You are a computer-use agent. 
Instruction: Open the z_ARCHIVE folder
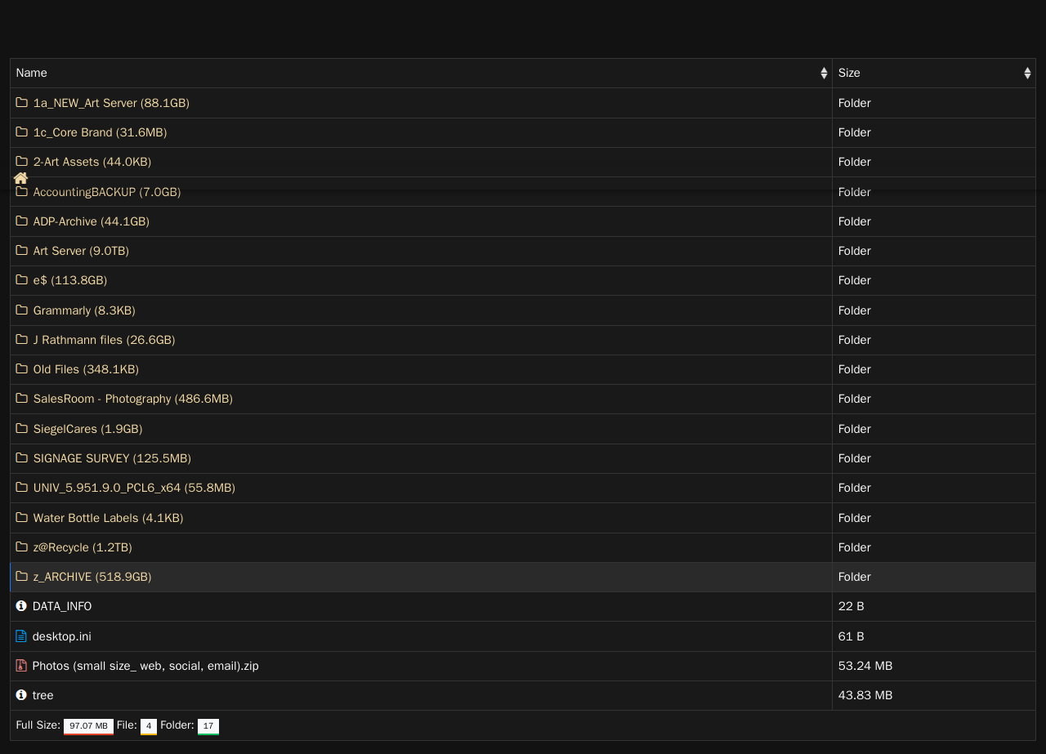pyautogui.click(x=92, y=577)
